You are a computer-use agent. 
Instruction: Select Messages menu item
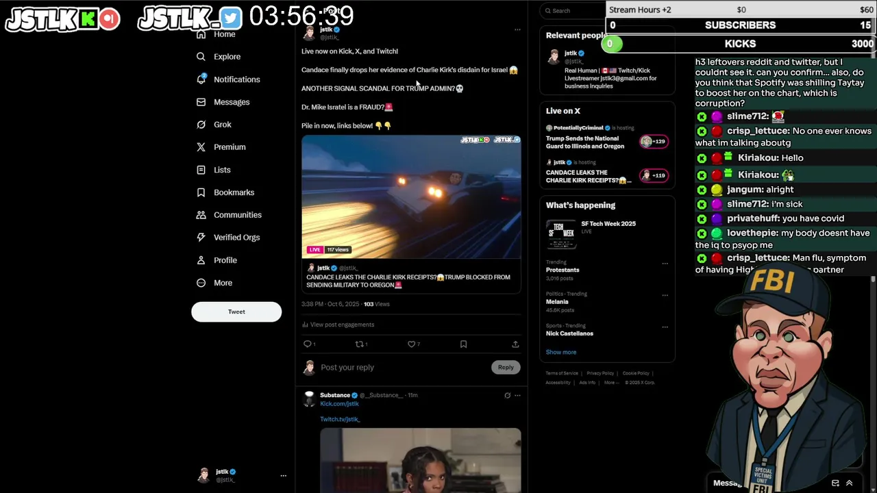point(232,102)
